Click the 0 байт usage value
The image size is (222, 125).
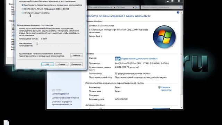(x=44, y=39)
